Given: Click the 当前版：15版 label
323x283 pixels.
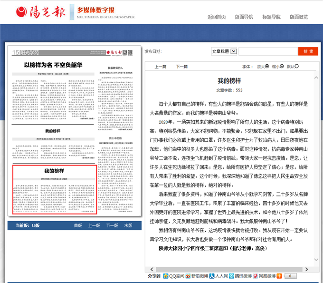Looking at the screenshot, I should tap(28, 225).
